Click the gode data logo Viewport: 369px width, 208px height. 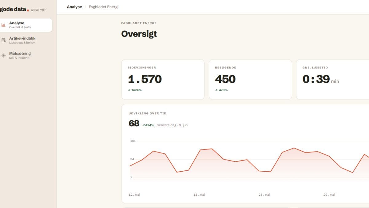coord(14,10)
